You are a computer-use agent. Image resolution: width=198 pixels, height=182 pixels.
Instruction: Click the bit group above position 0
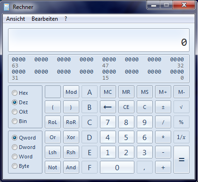(x=177, y=72)
